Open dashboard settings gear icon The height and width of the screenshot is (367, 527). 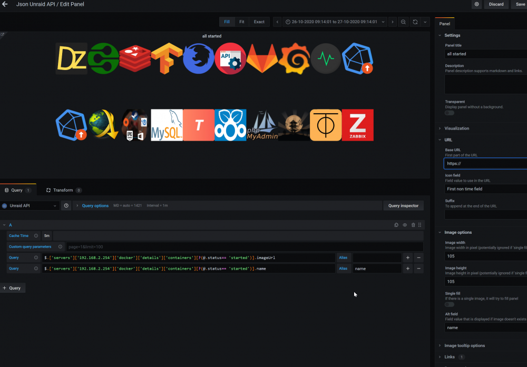click(476, 4)
